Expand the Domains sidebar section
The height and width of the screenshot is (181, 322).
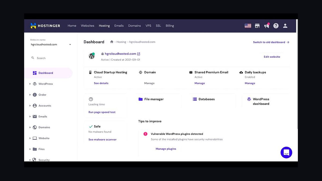tap(30, 127)
